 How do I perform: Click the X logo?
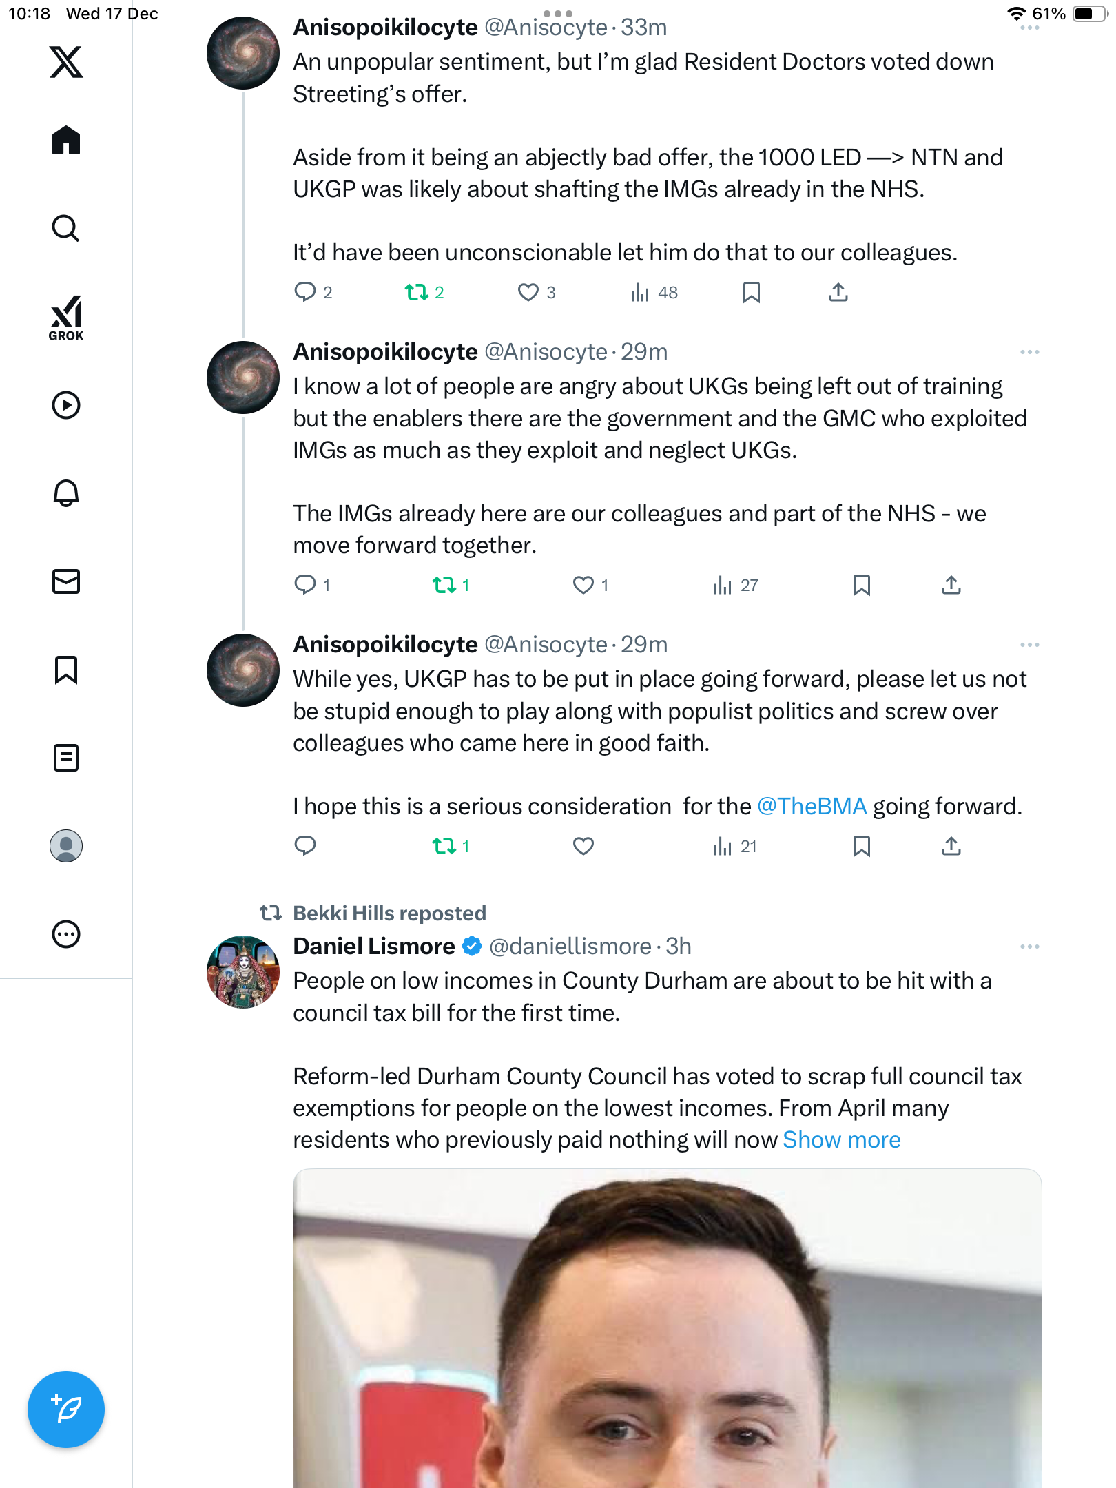66,62
